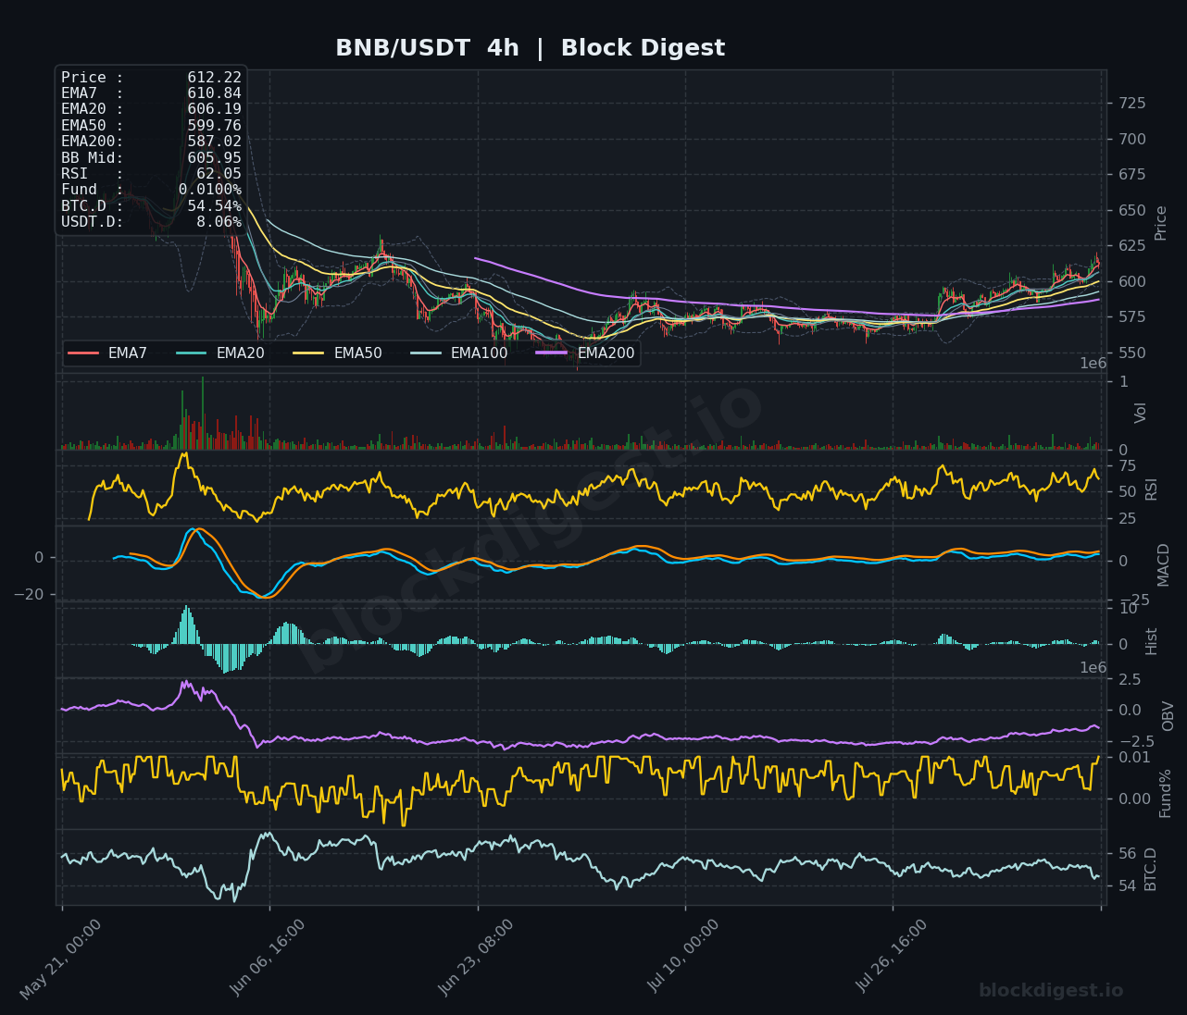
Task: Click the BTC.D 54 tick label
Action: (1128, 886)
